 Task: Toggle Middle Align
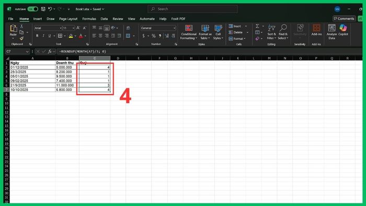[100, 28]
